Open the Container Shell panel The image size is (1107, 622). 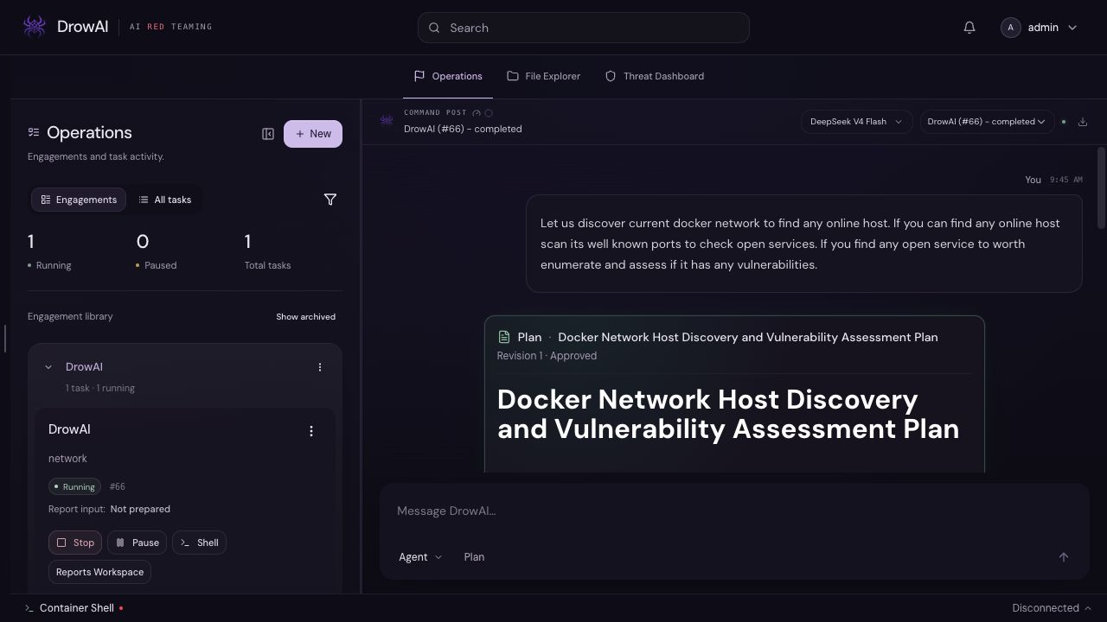pyautogui.click(x=74, y=608)
